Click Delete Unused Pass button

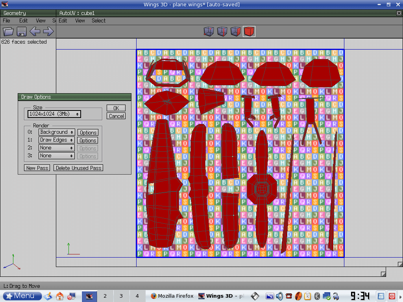[78, 168]
